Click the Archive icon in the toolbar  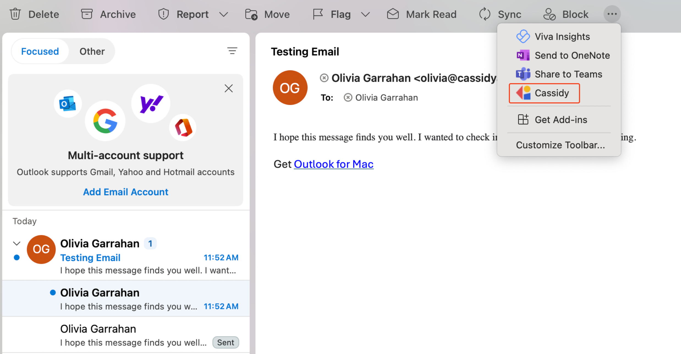point(86,14)
